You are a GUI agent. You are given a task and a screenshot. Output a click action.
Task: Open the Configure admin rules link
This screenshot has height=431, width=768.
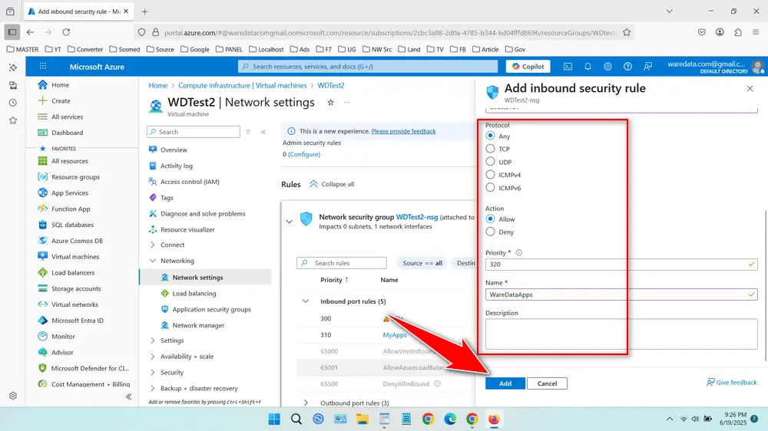tap(304, 154)
